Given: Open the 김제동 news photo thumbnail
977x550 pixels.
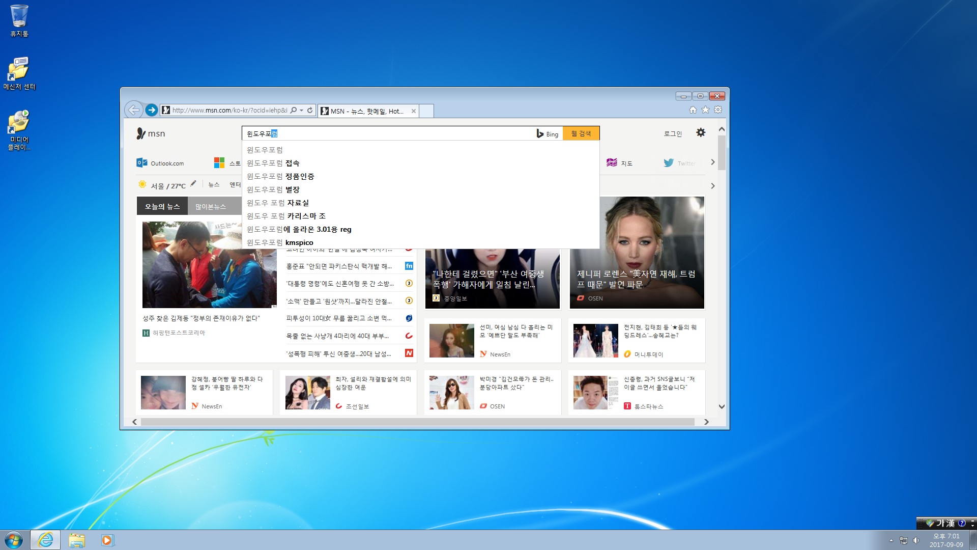Looking at the screenshot, I should 209,265.
